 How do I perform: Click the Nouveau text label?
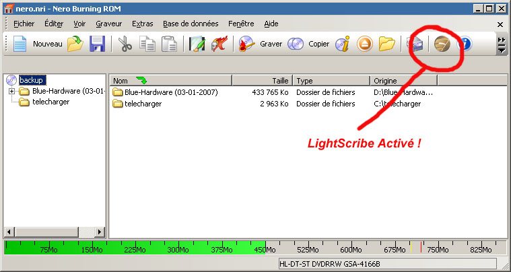pos(48,44)
